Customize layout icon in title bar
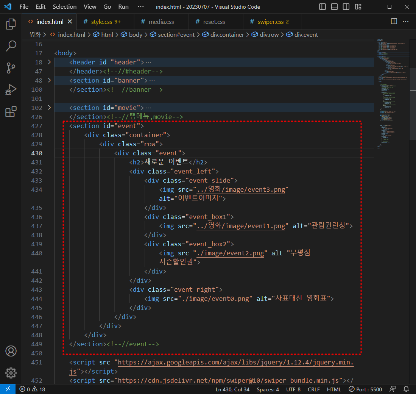Viewport: 416px width, 394px height. coord(358,7)
